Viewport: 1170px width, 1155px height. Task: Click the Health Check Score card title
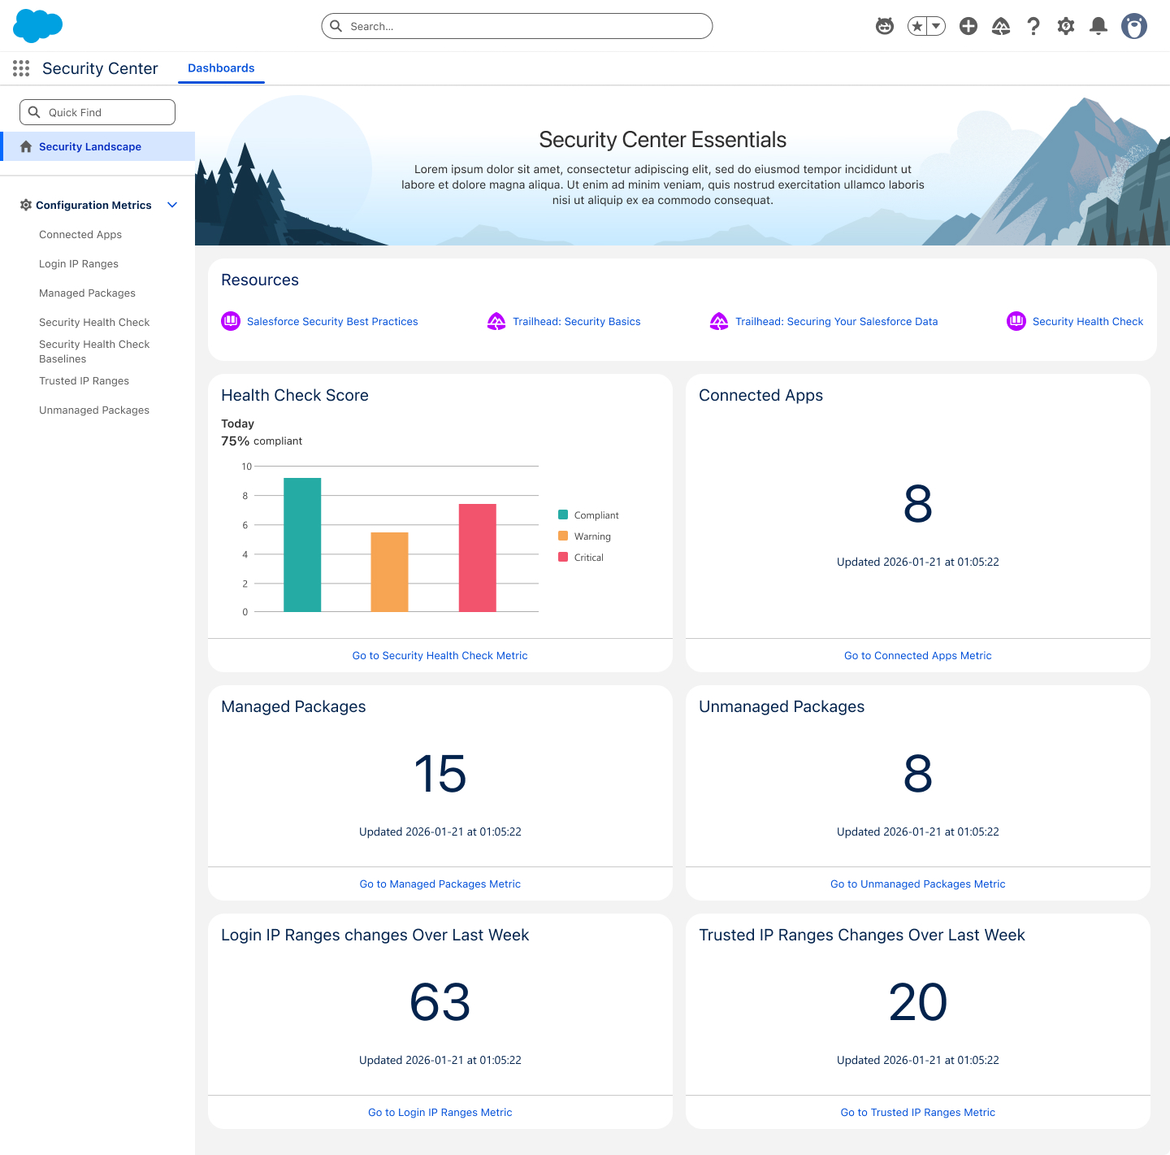(x=295, y=396)
